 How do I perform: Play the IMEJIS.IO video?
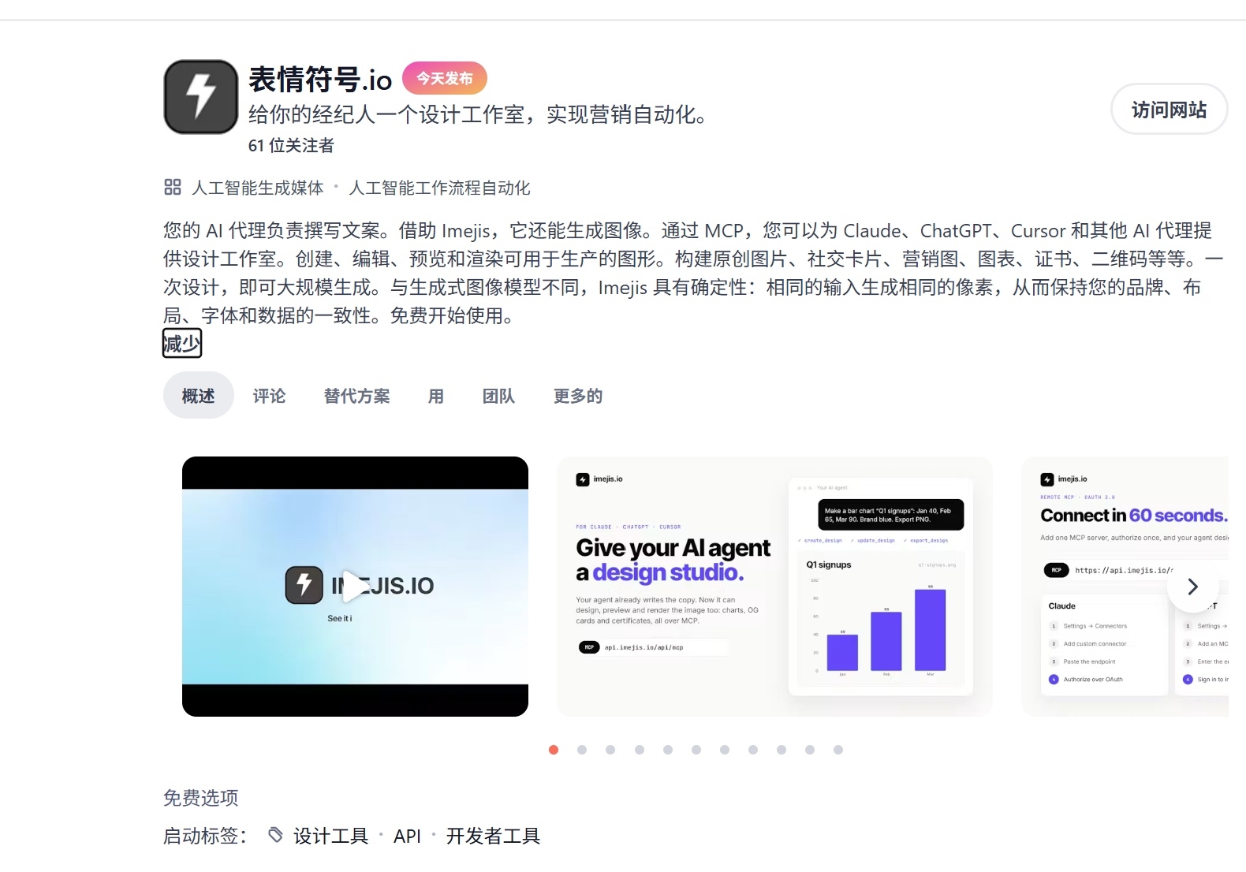tap(355, 586)
